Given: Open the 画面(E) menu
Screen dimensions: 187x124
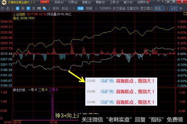Looking at the screenshot, I should click(100, 2).
